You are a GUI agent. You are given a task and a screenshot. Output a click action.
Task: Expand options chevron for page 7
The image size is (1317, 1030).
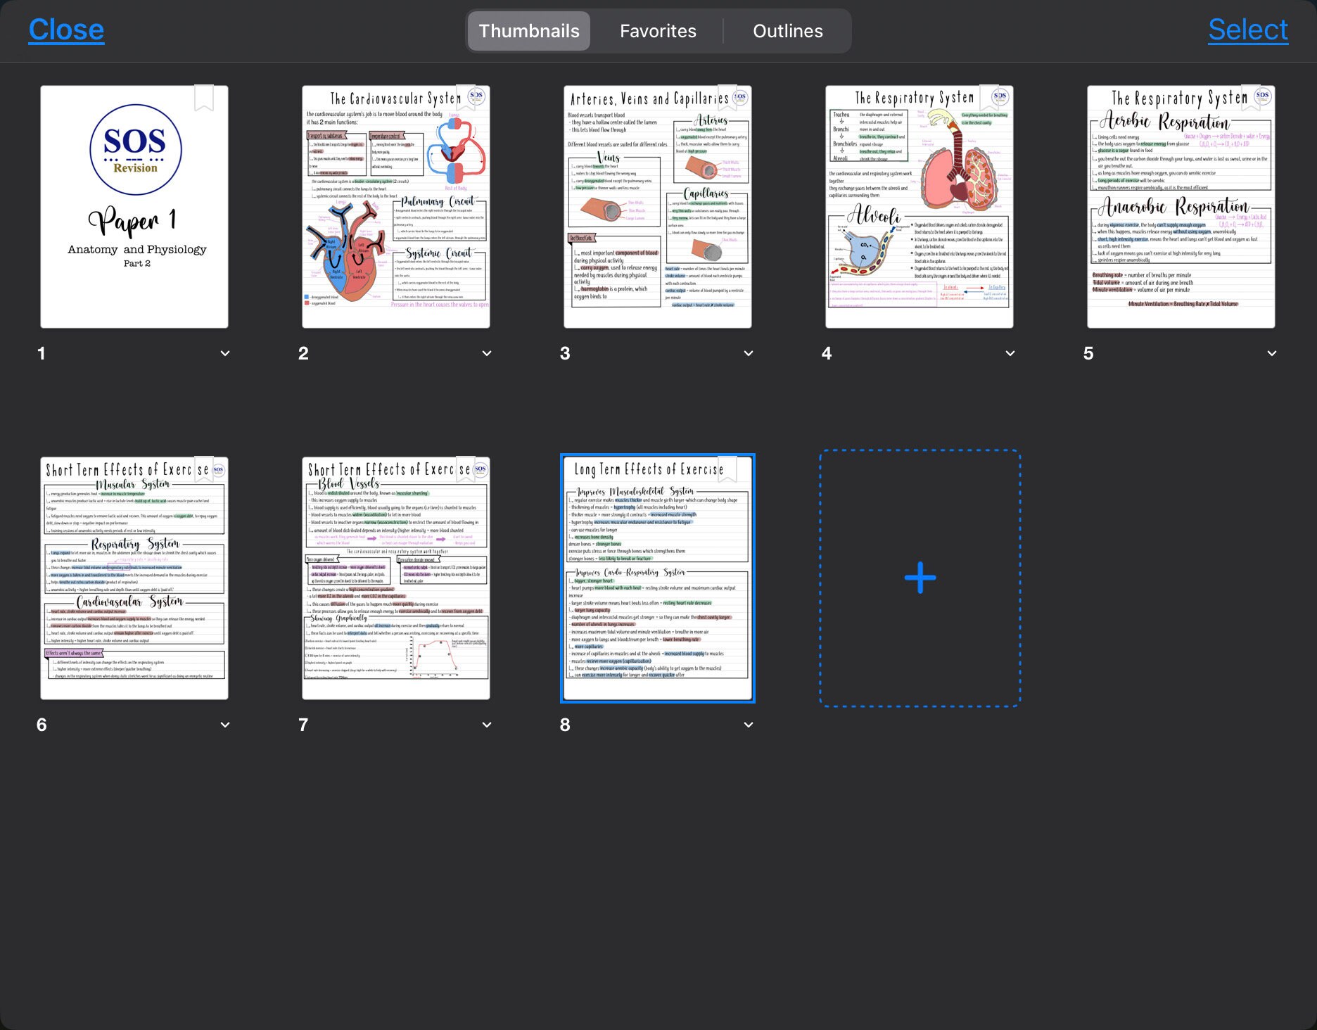(487, 725)
